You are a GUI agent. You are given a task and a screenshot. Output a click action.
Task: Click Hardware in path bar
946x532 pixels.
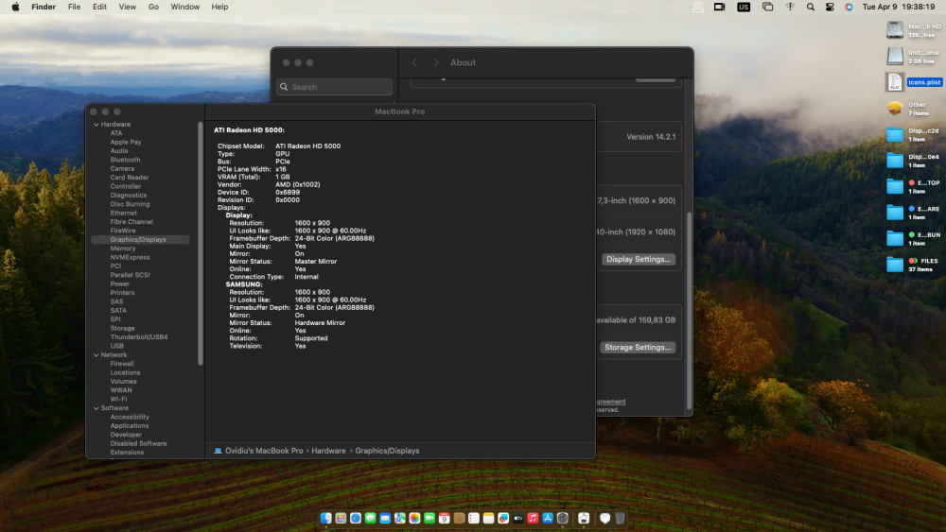point(329,451)
